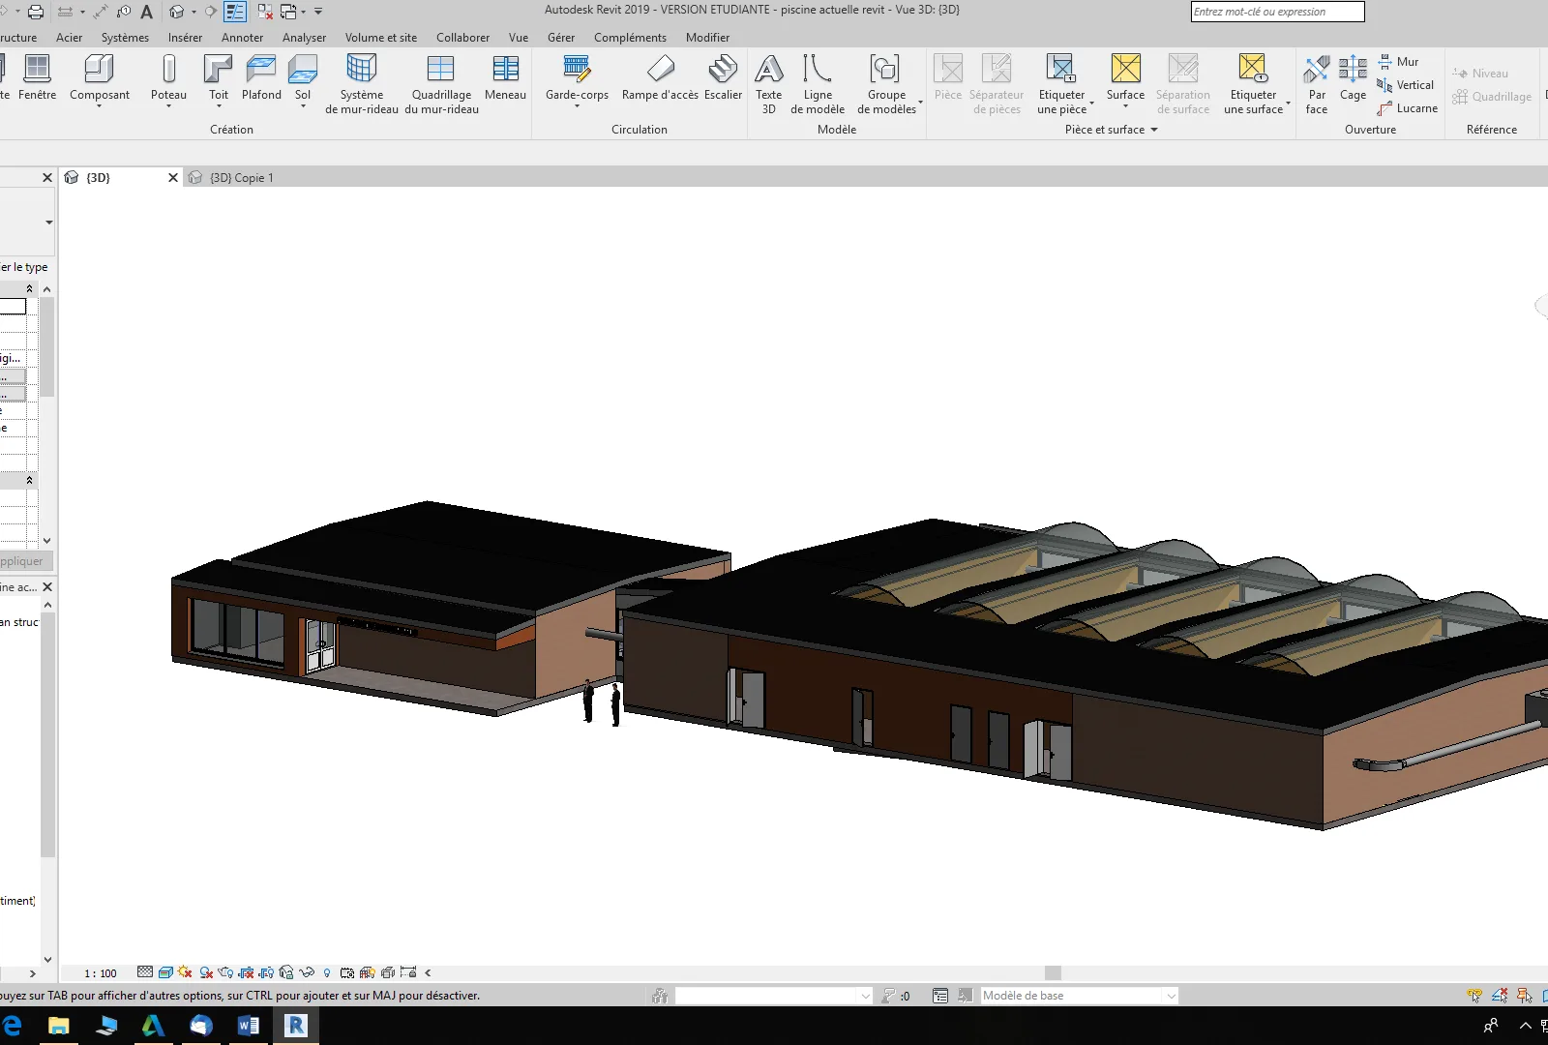Click the Text (A) icon in quick access toolbar
The image size is (1548, 1045).
pyautogui.click(x=146, y=12)
